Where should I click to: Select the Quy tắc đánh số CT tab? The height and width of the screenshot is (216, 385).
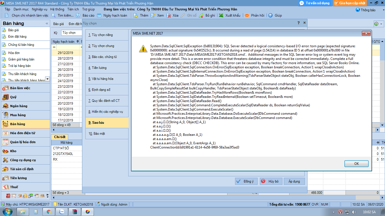coord(107,101)
